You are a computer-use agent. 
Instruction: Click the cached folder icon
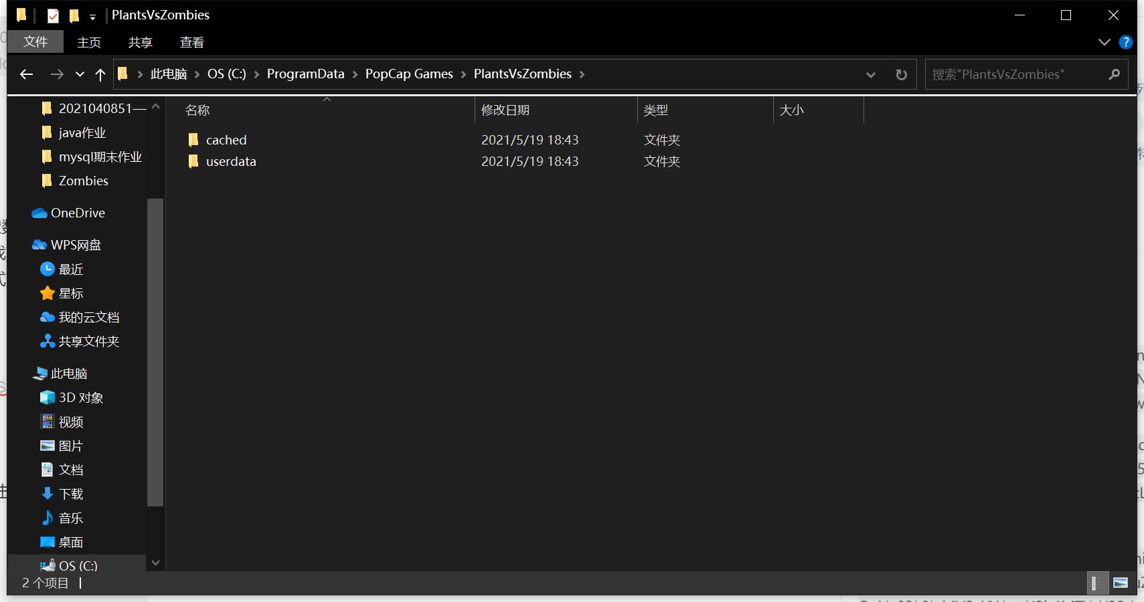193,140
